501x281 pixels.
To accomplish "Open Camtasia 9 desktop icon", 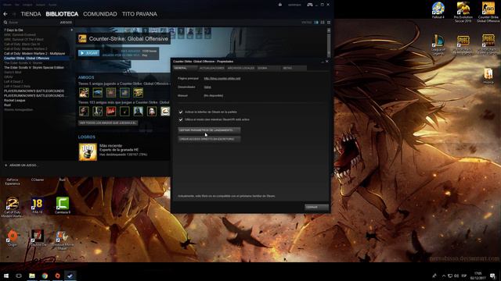I will (x=63, y=205).
